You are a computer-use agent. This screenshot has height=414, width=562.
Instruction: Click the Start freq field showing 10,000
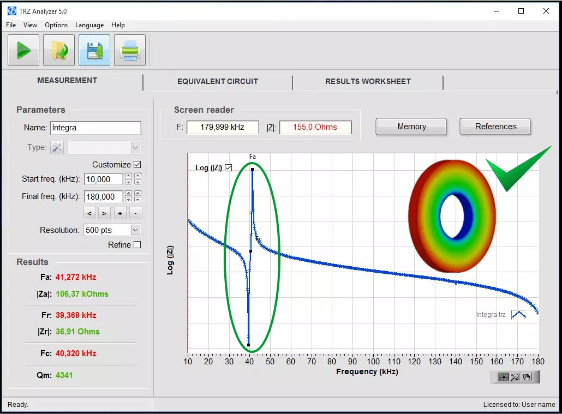point(104,179)
